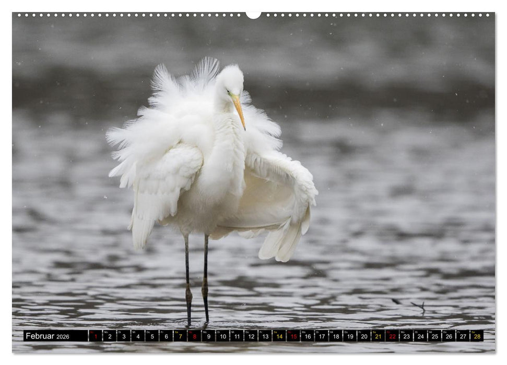Select the date 16 cell
The height and width of the screenshot is (365, 507).
pyautogui.click(x=306, y=337)
